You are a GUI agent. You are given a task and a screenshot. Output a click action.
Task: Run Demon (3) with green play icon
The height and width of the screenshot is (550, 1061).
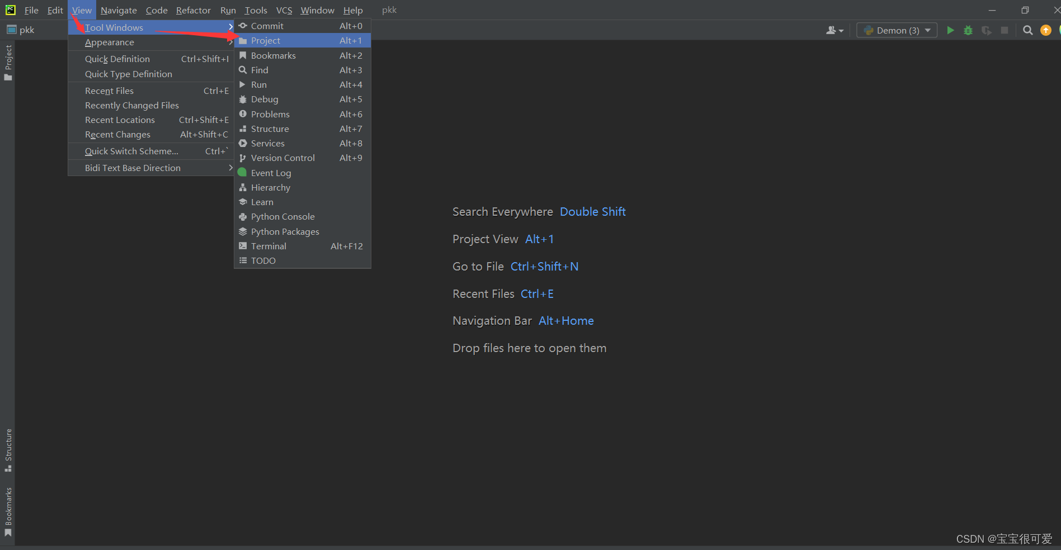tap(950, 30)
